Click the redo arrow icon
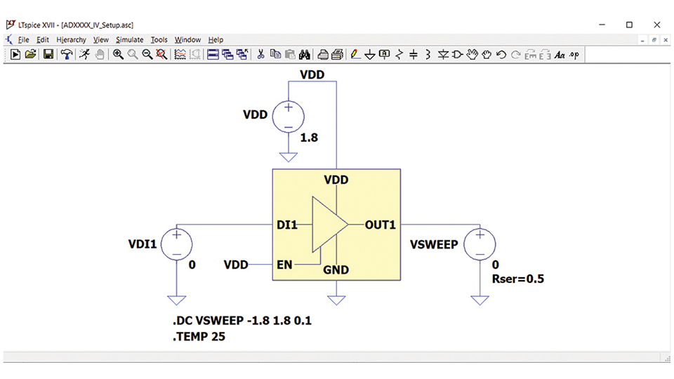The image size is (674, 379). 516,55
